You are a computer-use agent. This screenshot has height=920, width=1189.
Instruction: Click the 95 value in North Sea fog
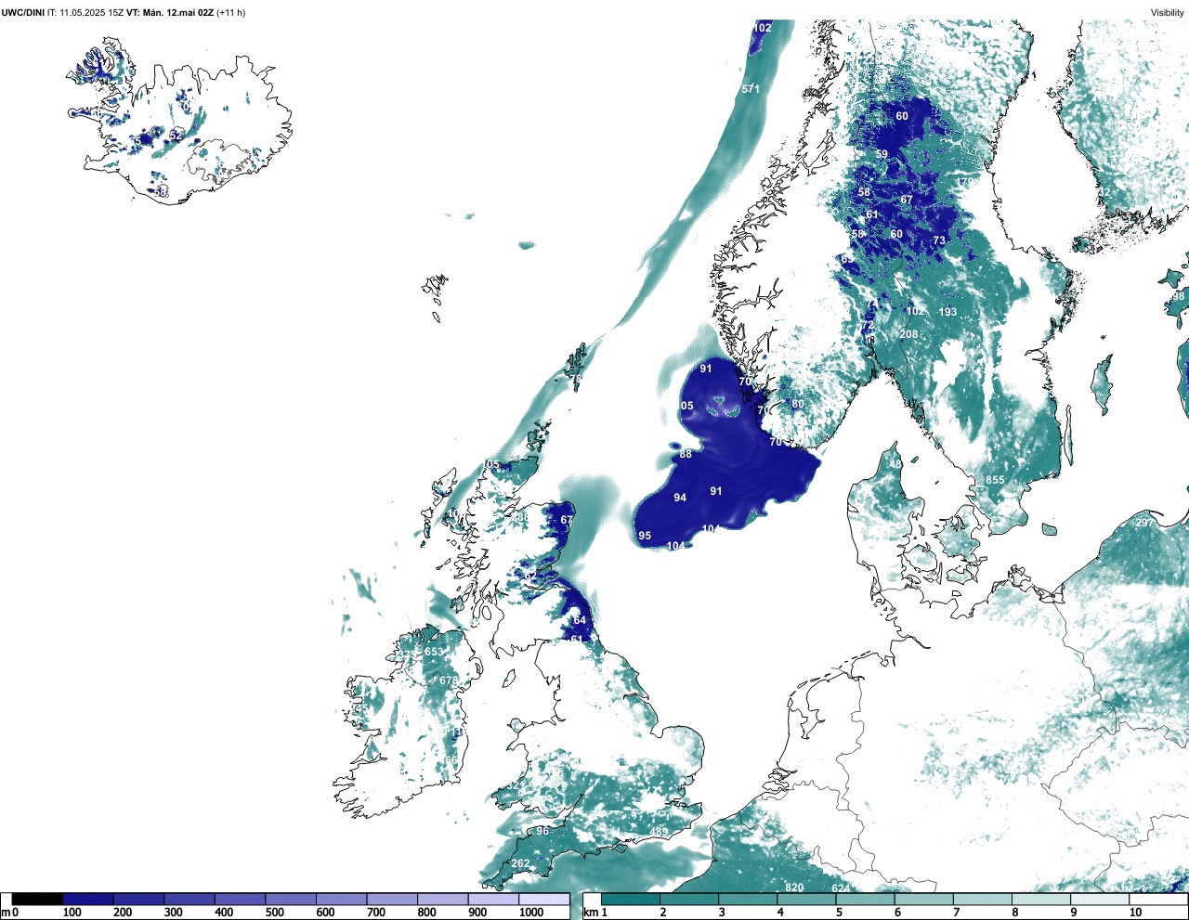[x=645, y=536]
